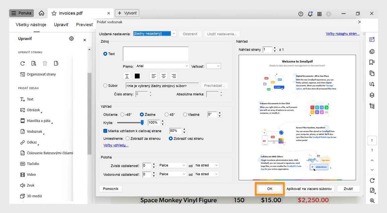Align watermark text center
387x213 pixels.
(164, 76)
